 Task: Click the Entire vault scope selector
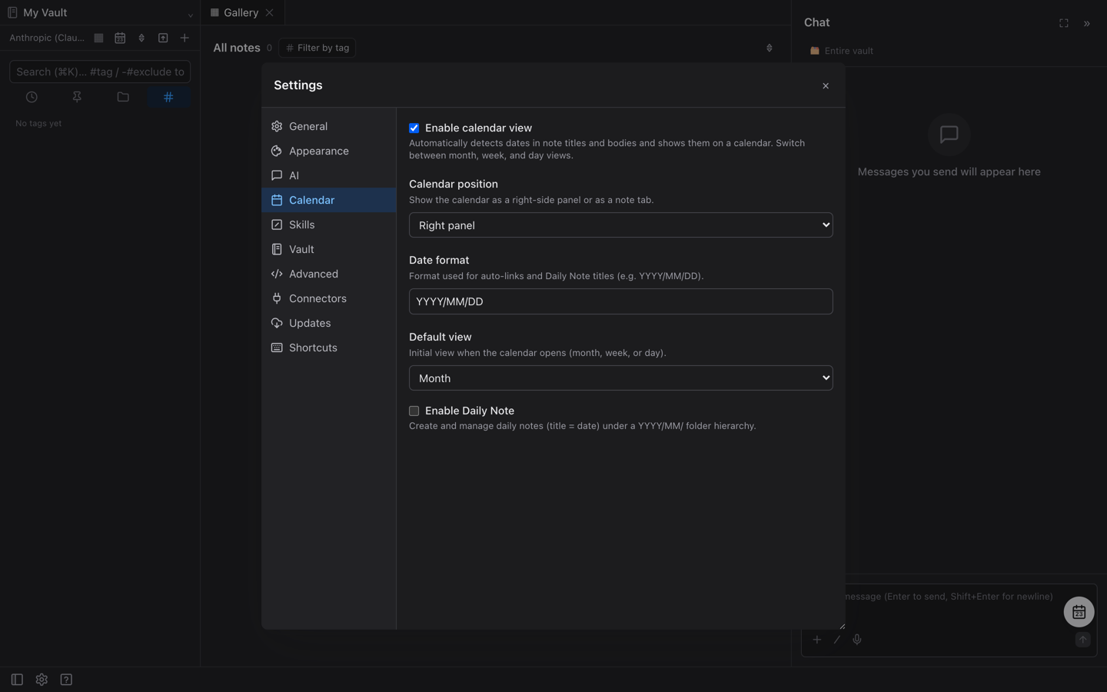coord(842,51)
